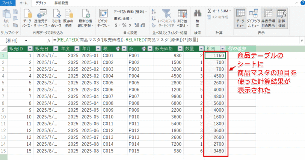Open the 販売価格 column filter dropdown
This screenshot has width=305, height=160.
tap(180, 49)
